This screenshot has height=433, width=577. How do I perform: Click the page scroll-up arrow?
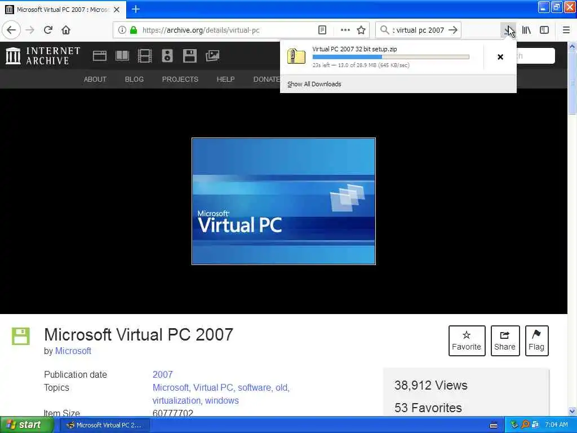(572, 46)
